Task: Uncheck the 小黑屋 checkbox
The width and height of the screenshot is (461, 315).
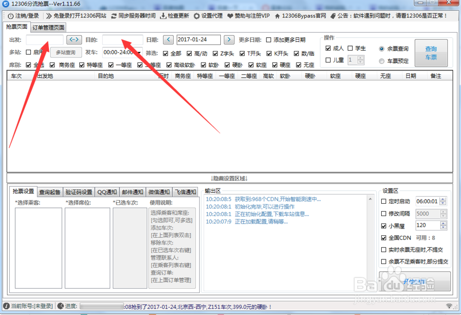Action: (384, 226)
